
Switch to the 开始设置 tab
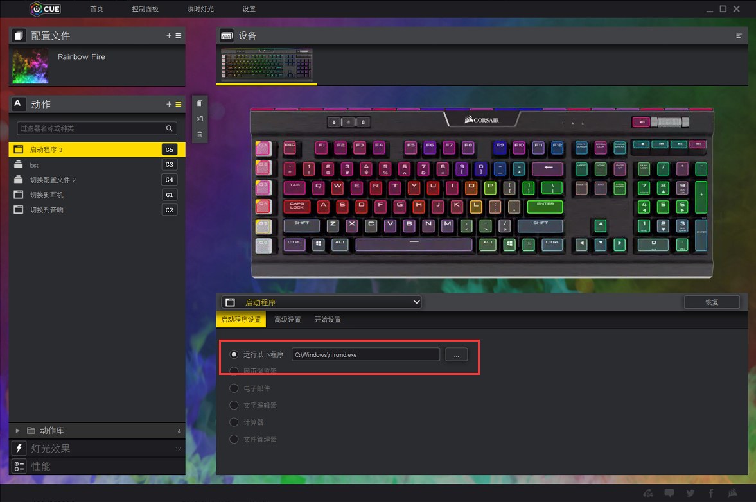[x=328, y=320]
